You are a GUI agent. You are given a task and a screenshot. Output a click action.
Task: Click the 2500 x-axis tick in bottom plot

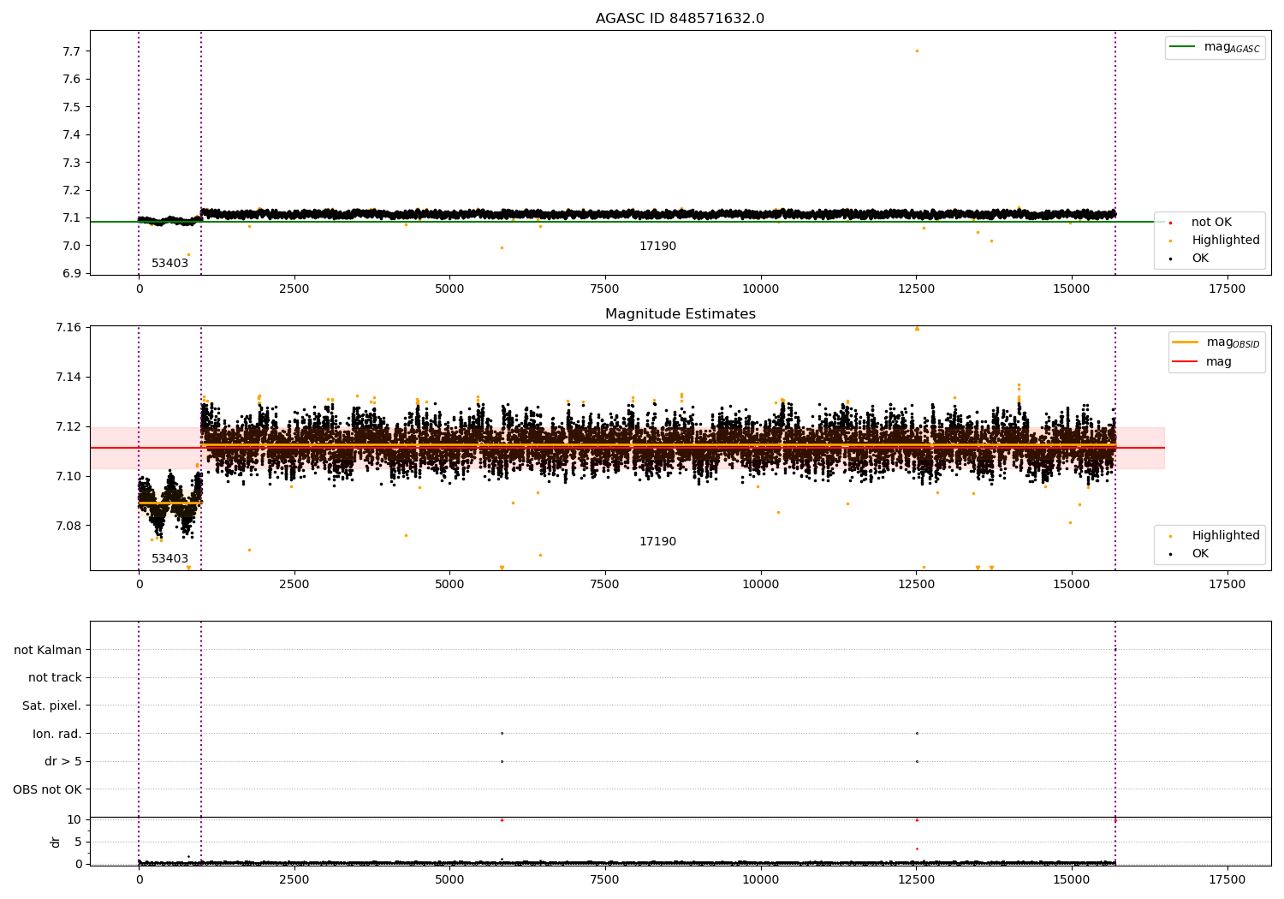point(294,880)
